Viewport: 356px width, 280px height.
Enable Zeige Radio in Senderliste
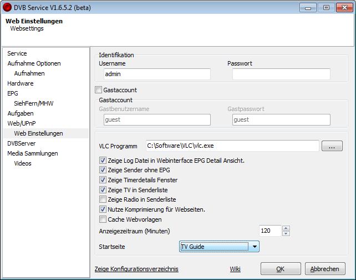coord(103,199)
